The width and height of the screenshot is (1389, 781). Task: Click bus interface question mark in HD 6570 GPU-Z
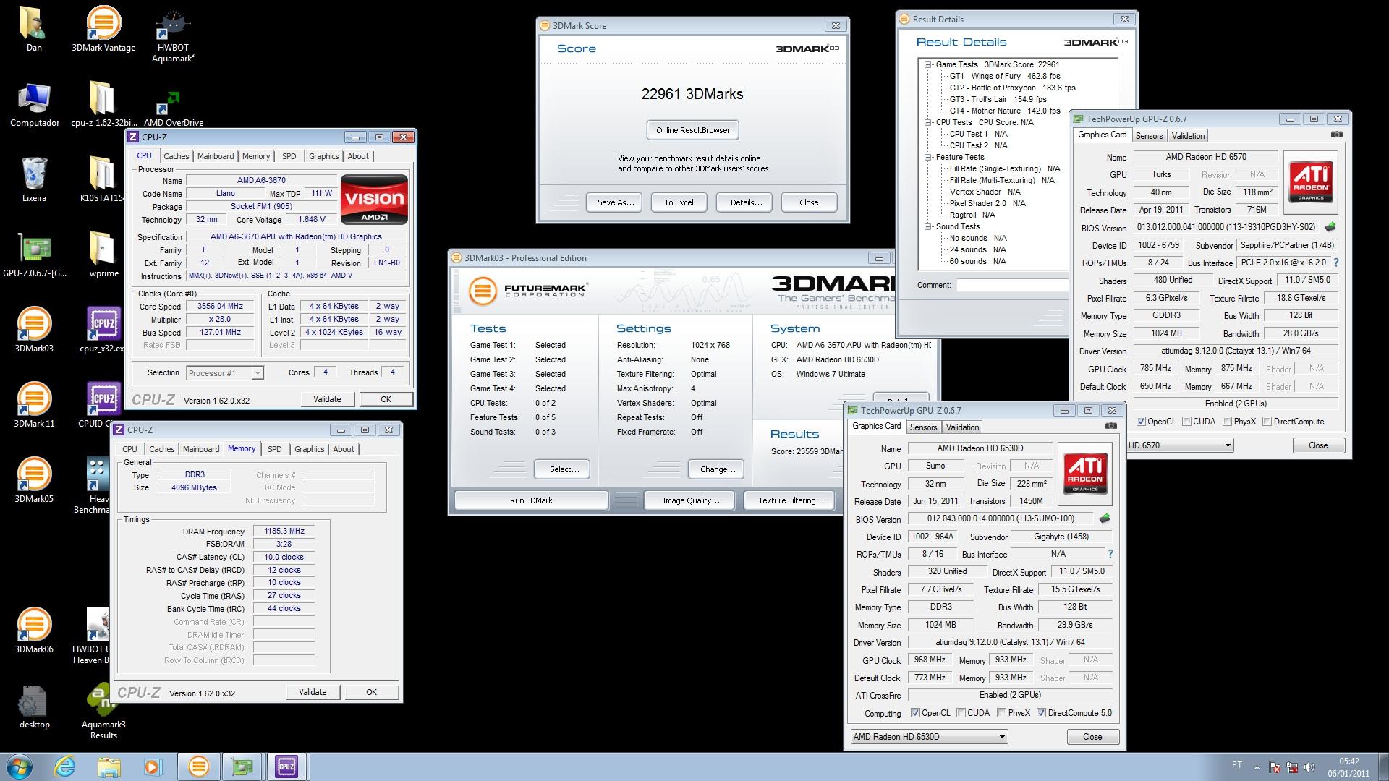click(1336, 263)
